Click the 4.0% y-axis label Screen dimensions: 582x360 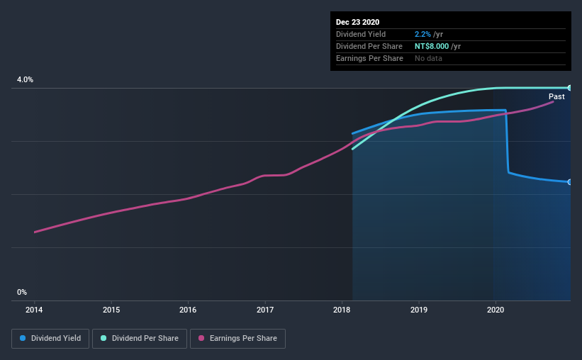25,80
